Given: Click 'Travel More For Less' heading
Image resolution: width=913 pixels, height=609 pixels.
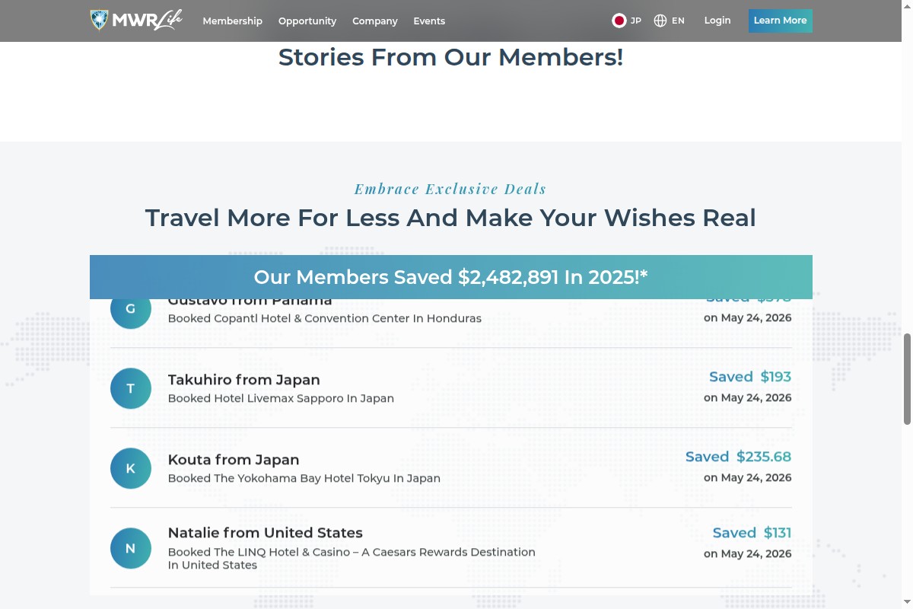Looking at the screenshot, I should pyautogui.click(x=450, y=218).
